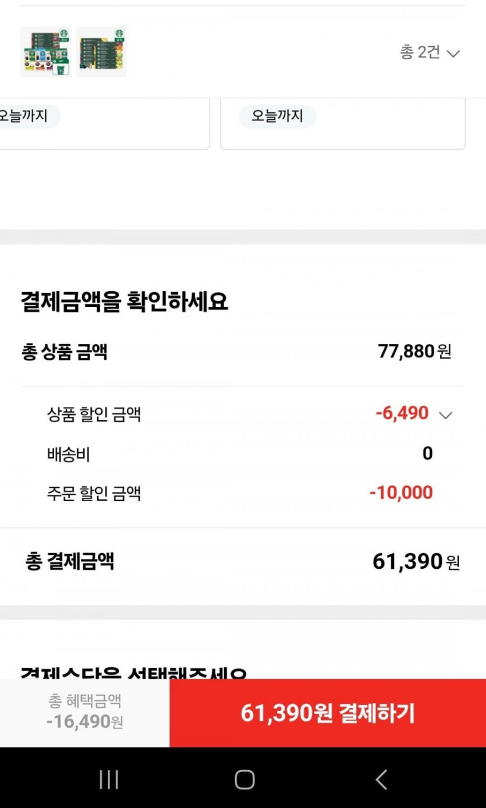Tap the fully visible 오늘까지 badge
486x808 pixels.
[277, 116]
